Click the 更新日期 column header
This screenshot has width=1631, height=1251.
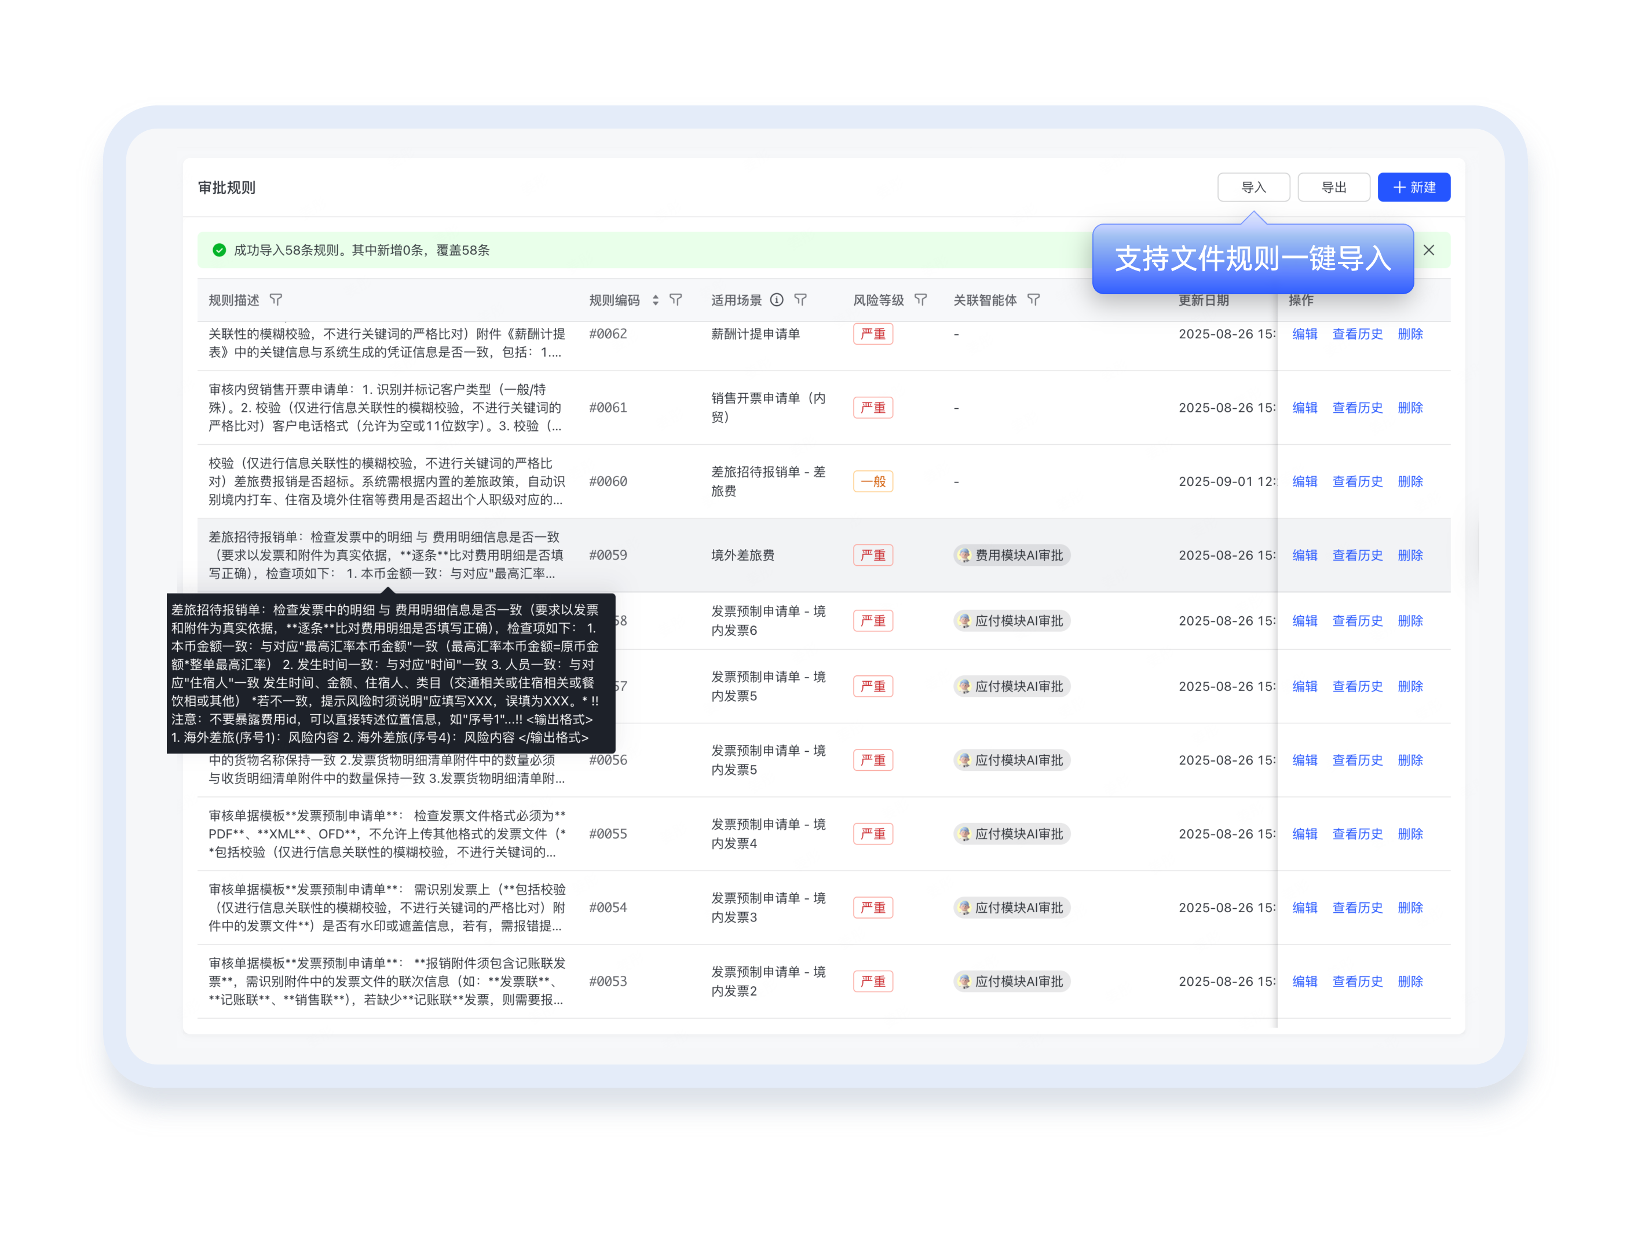1204,300
